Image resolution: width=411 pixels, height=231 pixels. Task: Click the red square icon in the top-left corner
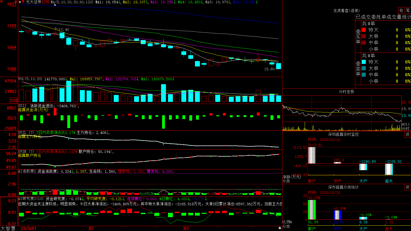[1, 1]
